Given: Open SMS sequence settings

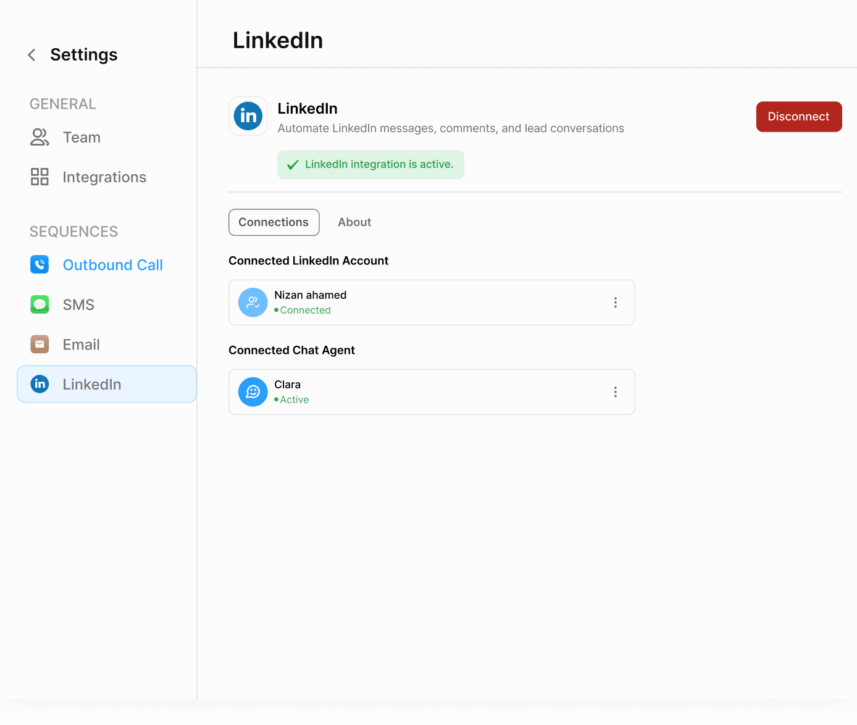Looking at the screenshot, I should point(78,304).
